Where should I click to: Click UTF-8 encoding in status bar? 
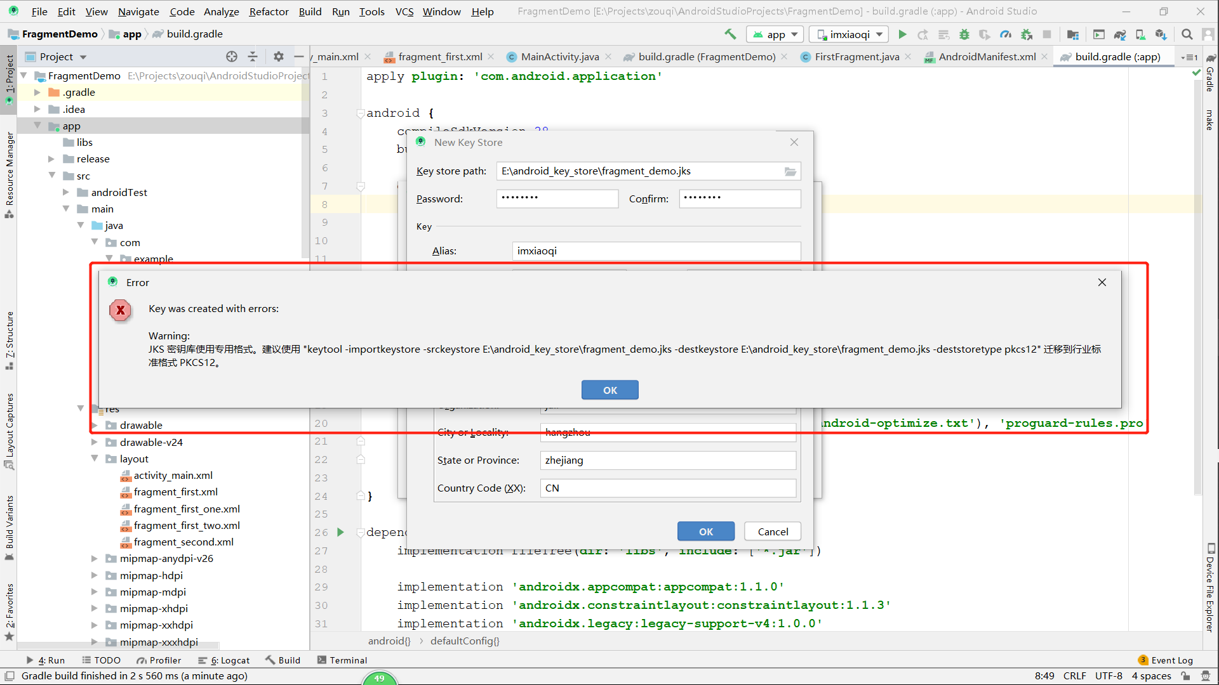1109,676
